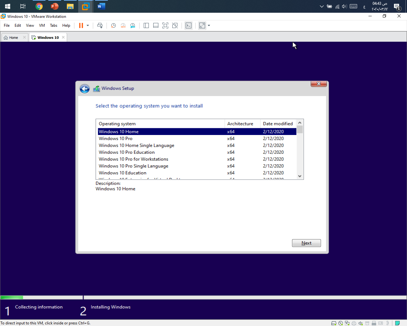Viewport: 407px width, 326px height.
Task: Open the Help menu
Action: pyautogui.click(x=66, y=25)
